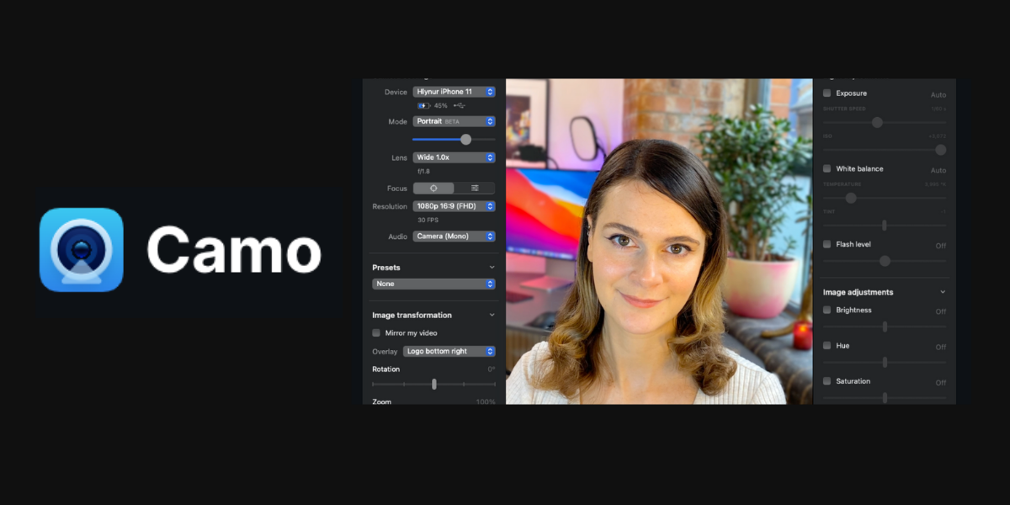Open the Overlay dropdown Logo bottom right
Image resolution: width=1010 pixels, height=505 pixels.
tap(449, 351)
